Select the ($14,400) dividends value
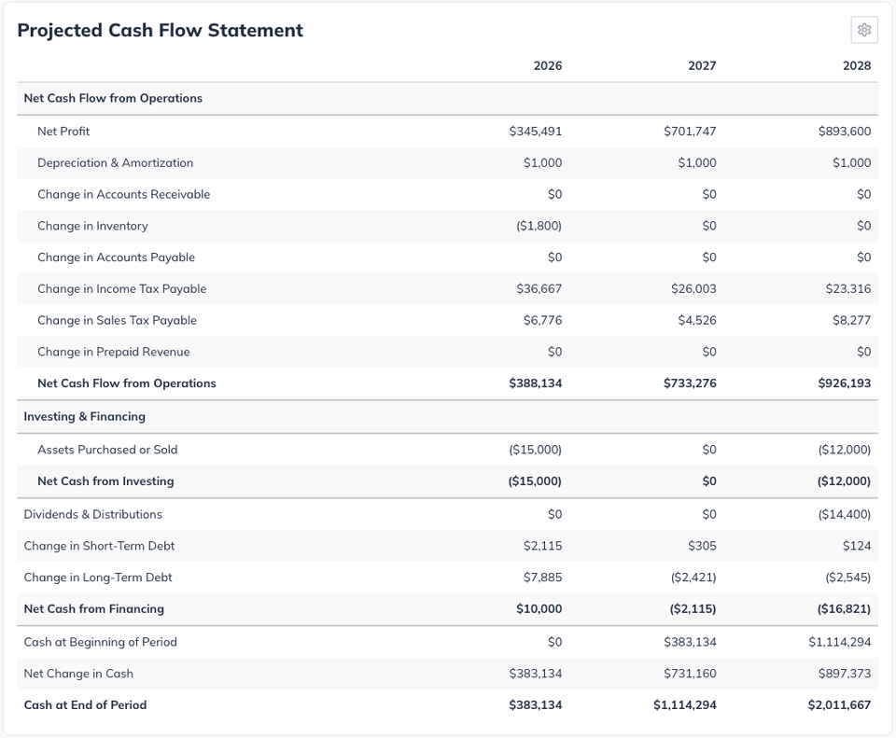The width and height of the screenshot is (896, 738). [x=845, y=514]
